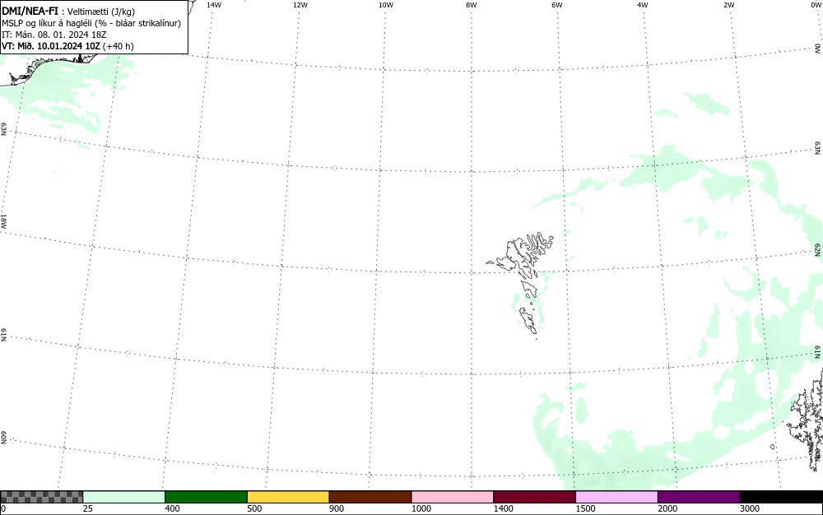Click the VT valid time line
This screenshot has width=823, height=515.
(x=67, y=46)
